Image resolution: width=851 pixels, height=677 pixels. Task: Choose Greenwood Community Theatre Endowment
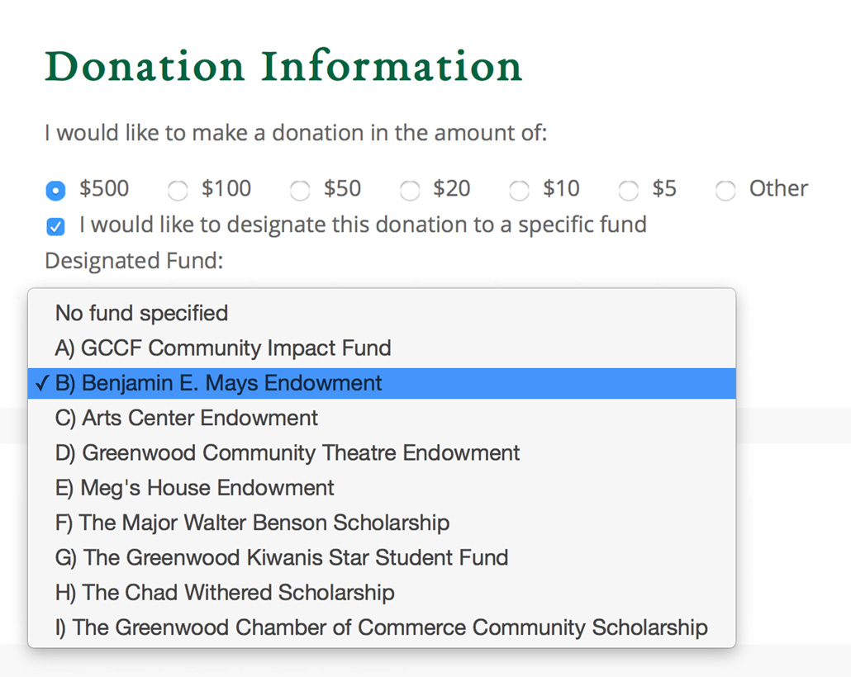pos(382,452)
